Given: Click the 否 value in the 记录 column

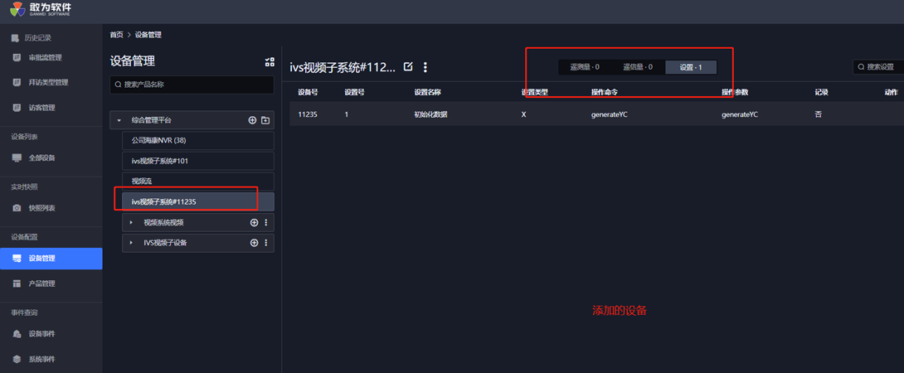Looking at the screenshot, I should (818, 114).
